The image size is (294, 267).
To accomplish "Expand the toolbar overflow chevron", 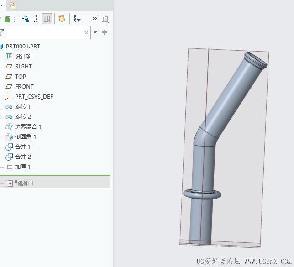I will point(95,18).
